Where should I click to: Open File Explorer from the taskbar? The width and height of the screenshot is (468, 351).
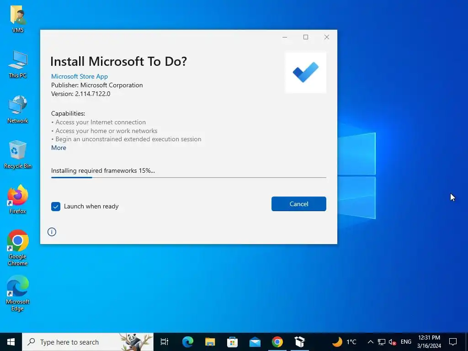point(210,342)
